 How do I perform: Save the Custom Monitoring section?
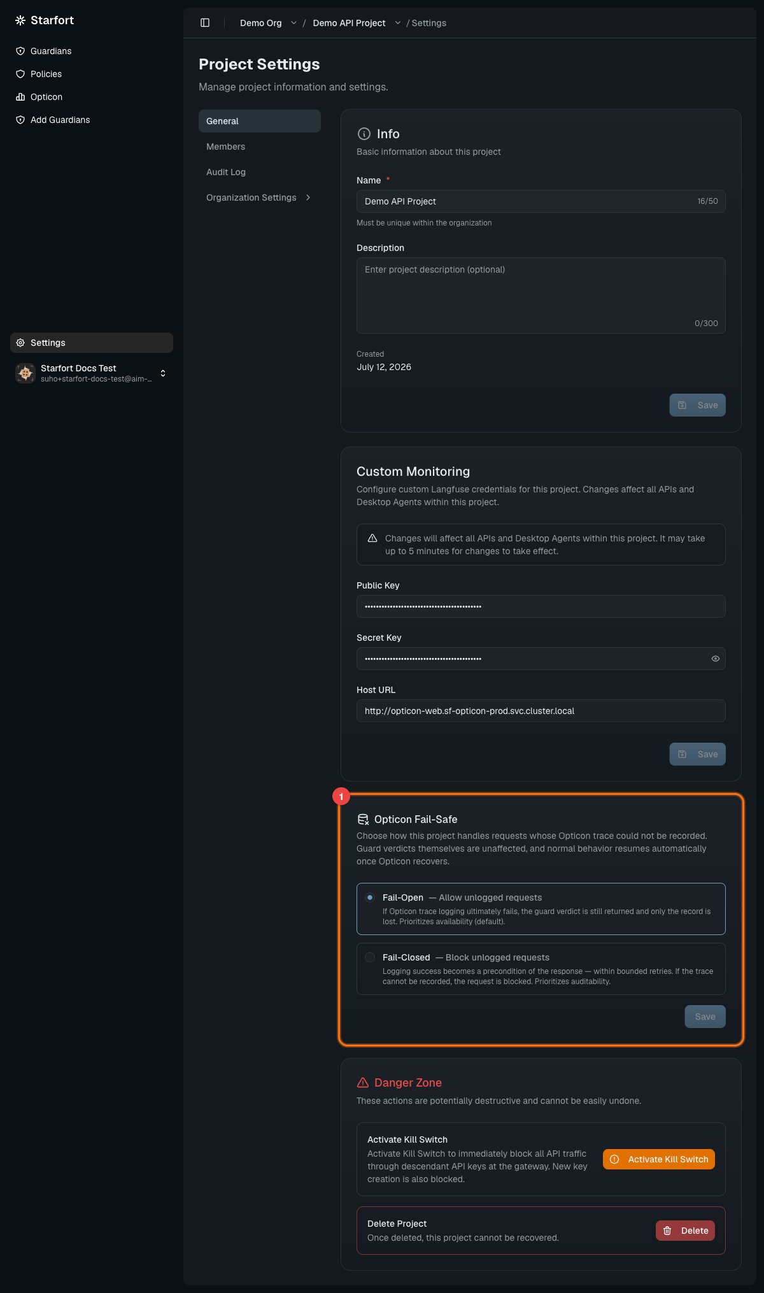coord(697,754)
